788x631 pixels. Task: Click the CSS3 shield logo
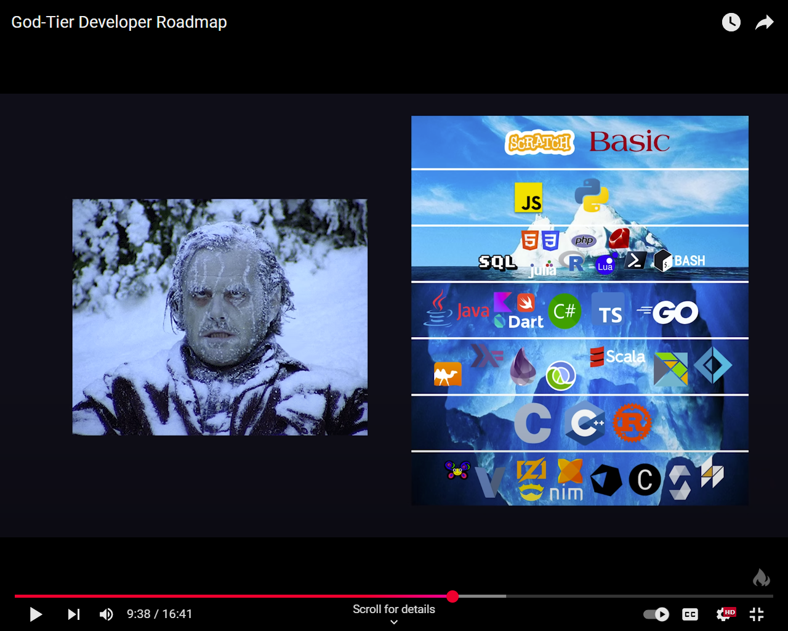[550, 240]
